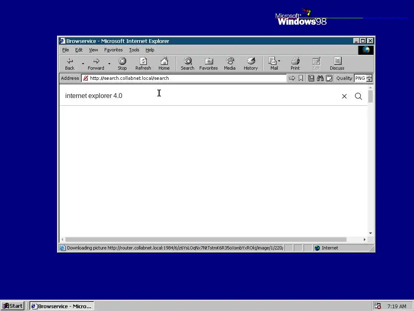Submit search with magnifying glass icon

tap(358, 96)
